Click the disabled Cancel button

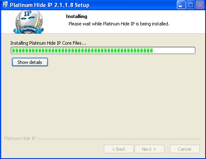185,149
